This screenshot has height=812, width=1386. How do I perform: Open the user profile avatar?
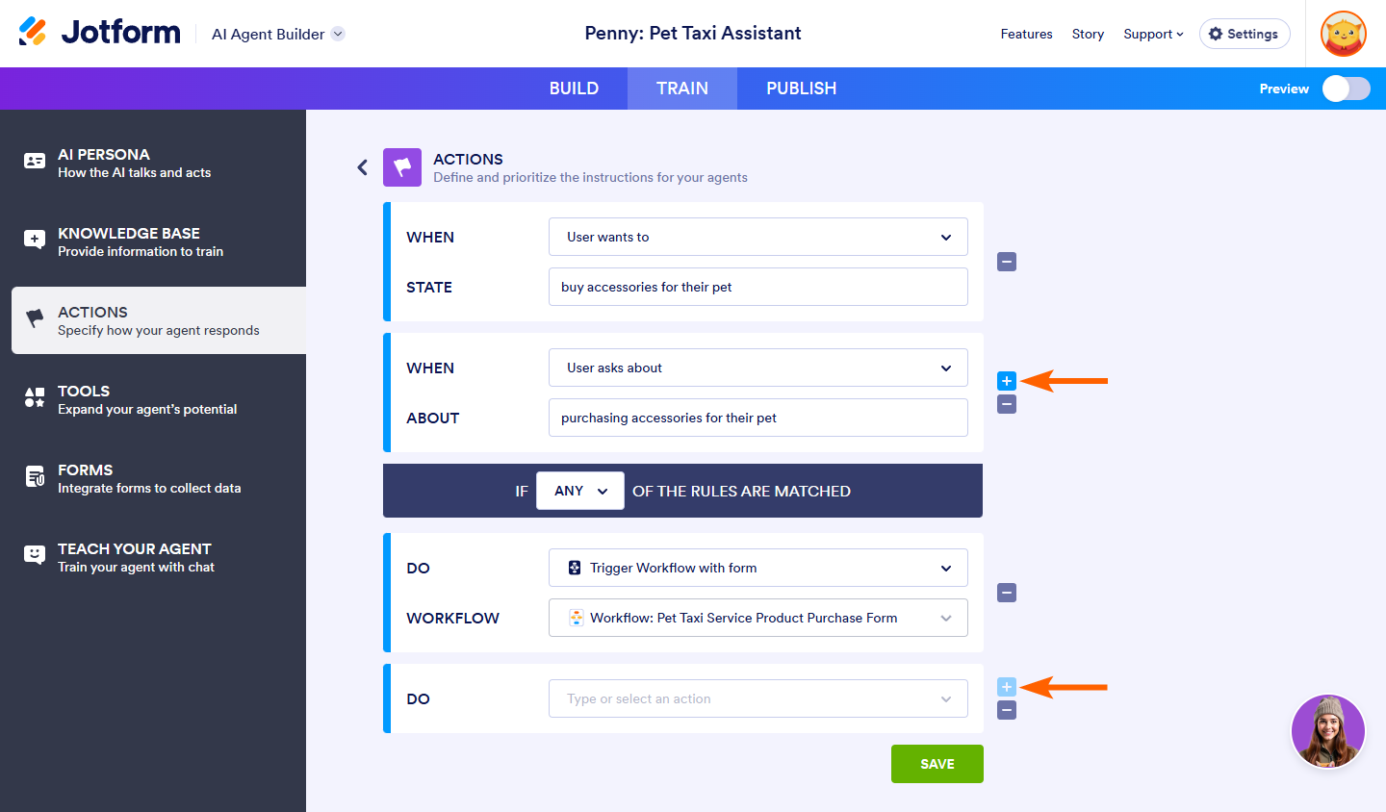click(1344, 34)
